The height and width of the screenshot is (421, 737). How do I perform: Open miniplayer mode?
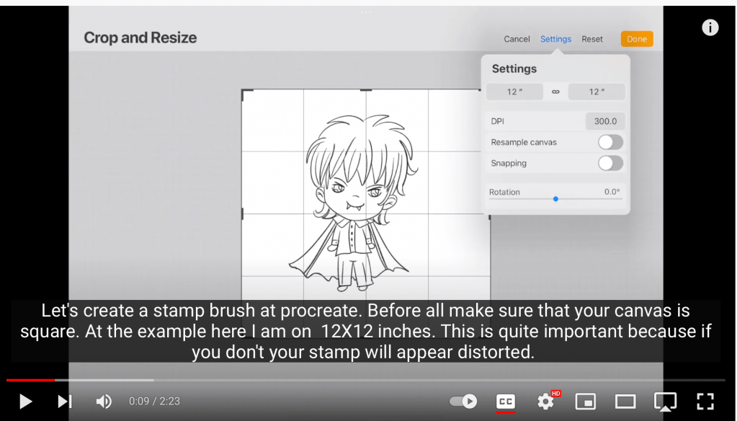click(x=585, y=402)
